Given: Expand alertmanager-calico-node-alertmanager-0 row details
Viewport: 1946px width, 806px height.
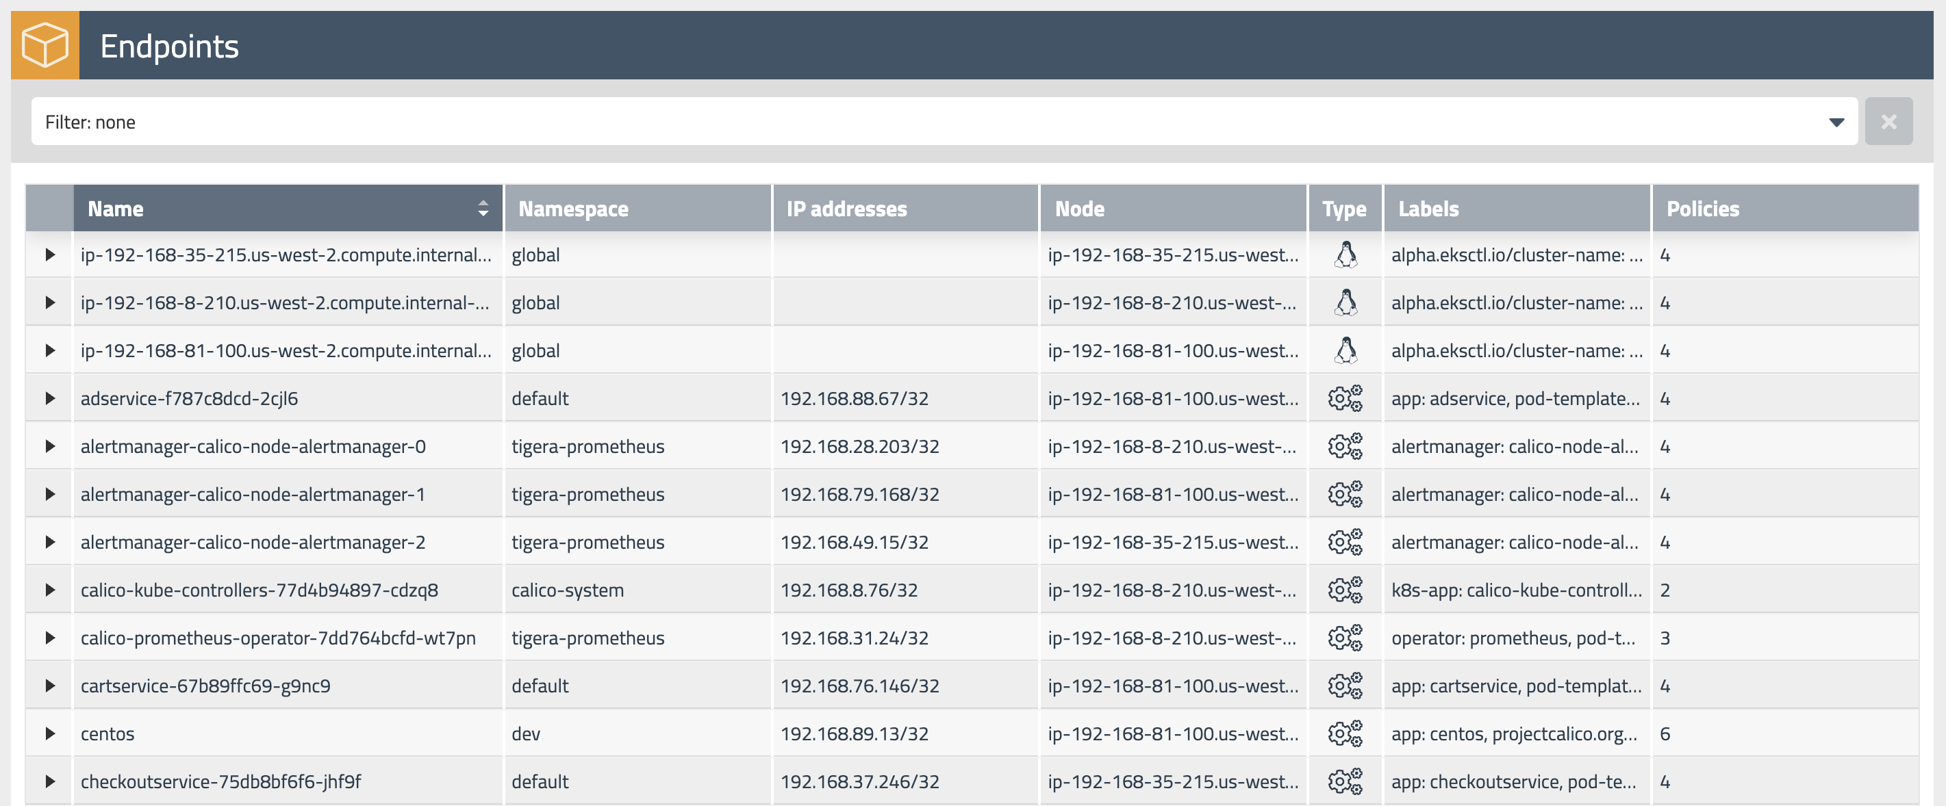Looking at the screenshot, I should point(50,446).
